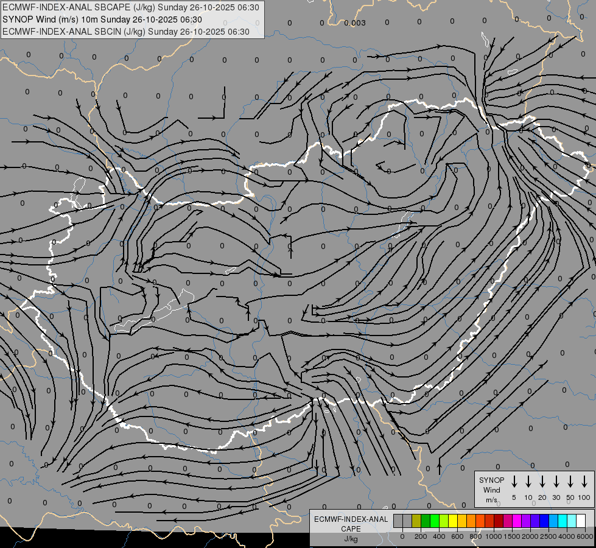This screenshot has height=548, width=596.
Task: Click the dark green CAPE legend swatch
Action: coord(426,521)
